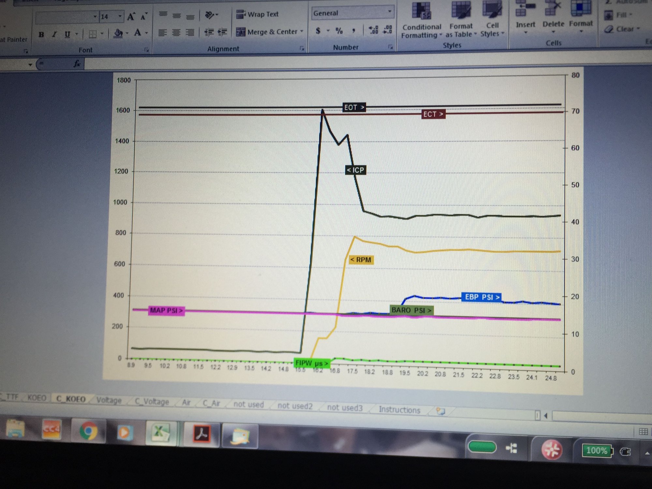Open the Instructions sheet tab
Viewport: 652px width, 489px height.
click(x=399, y=409)
